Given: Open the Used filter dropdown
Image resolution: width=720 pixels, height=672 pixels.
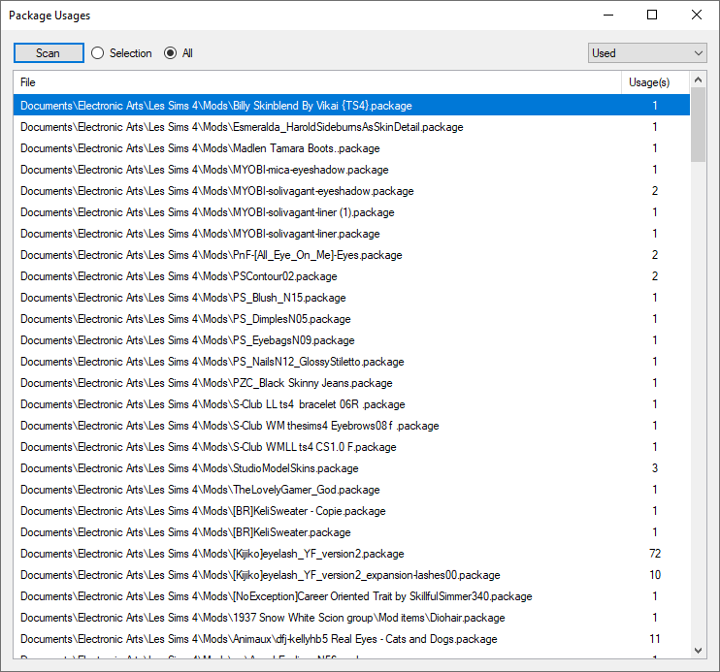Looking at the screenshot, I should 647,53.
